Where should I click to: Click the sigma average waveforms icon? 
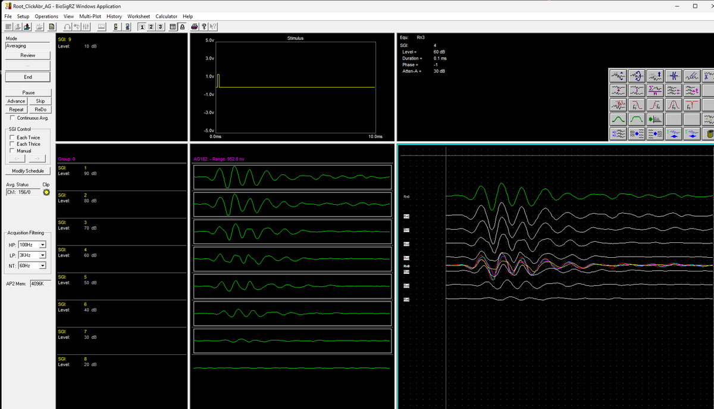pos(655,90)
